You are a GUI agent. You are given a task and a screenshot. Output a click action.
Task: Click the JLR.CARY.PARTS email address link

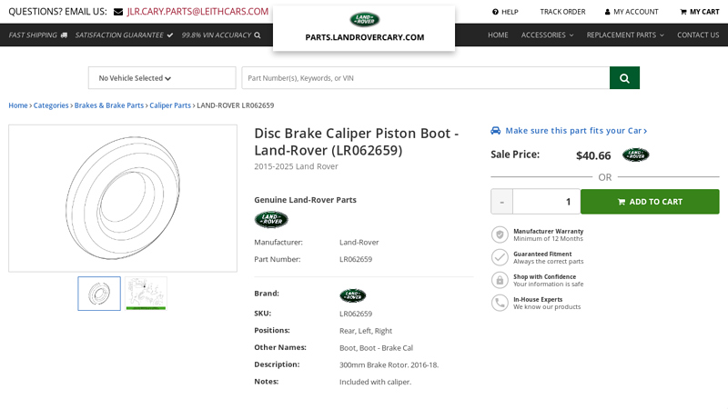coord(197,12)
